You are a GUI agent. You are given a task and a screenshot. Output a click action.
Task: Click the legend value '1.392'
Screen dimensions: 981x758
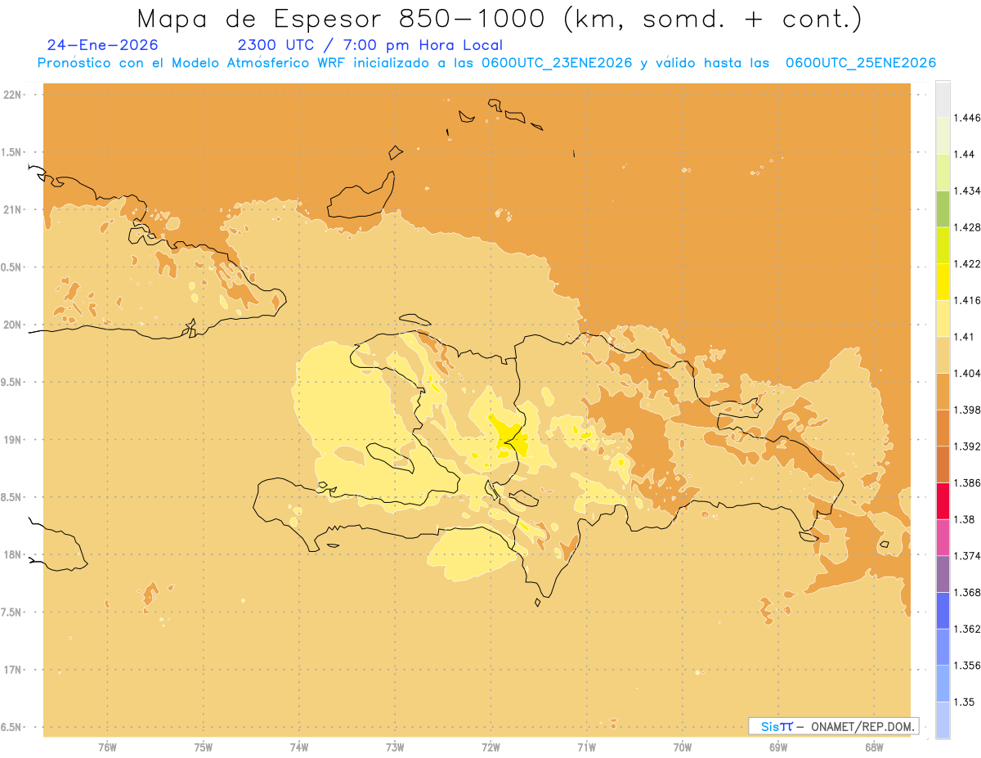coord(967,446)
